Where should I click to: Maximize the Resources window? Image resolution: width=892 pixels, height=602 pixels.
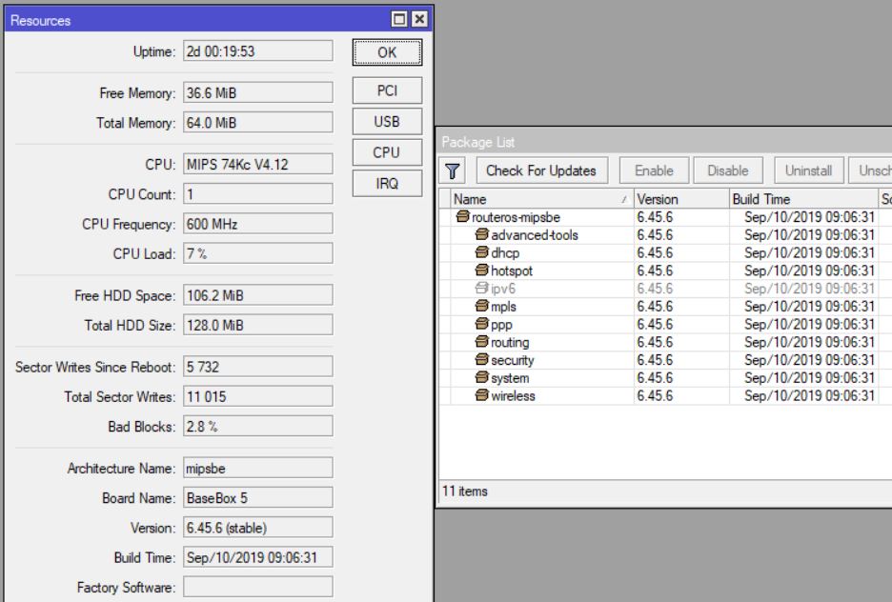(x=399, y=19)
